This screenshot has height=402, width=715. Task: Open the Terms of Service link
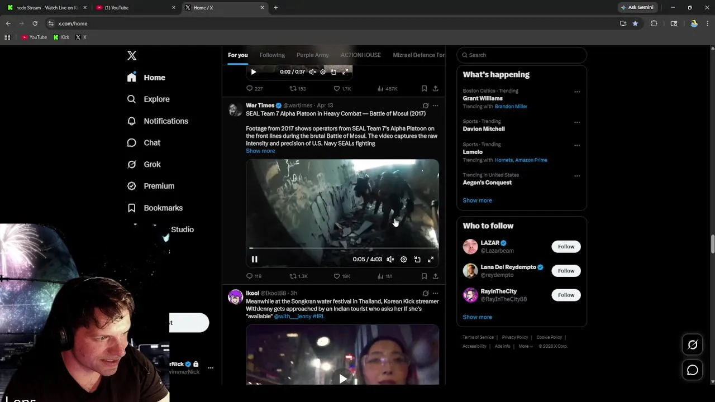tap(478, 337)
